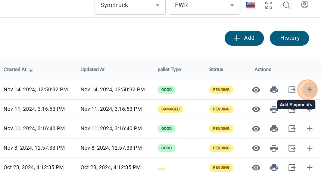
Task: View the Nov 8 pallet eye icon
Action: pos(256,148)
